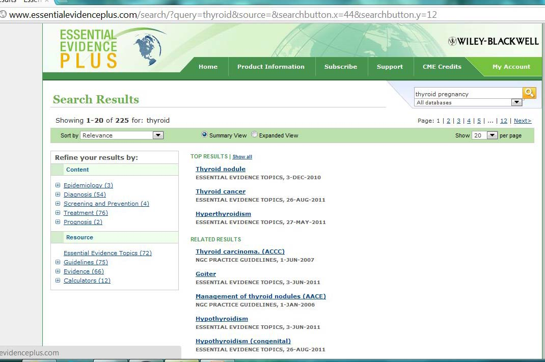Filter by Diagnosis (54)

coord(85,194)
